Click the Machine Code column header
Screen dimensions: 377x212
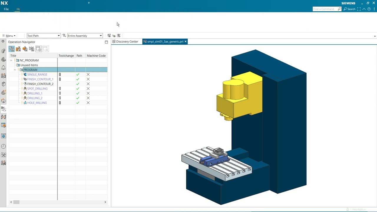pos(96,56)
